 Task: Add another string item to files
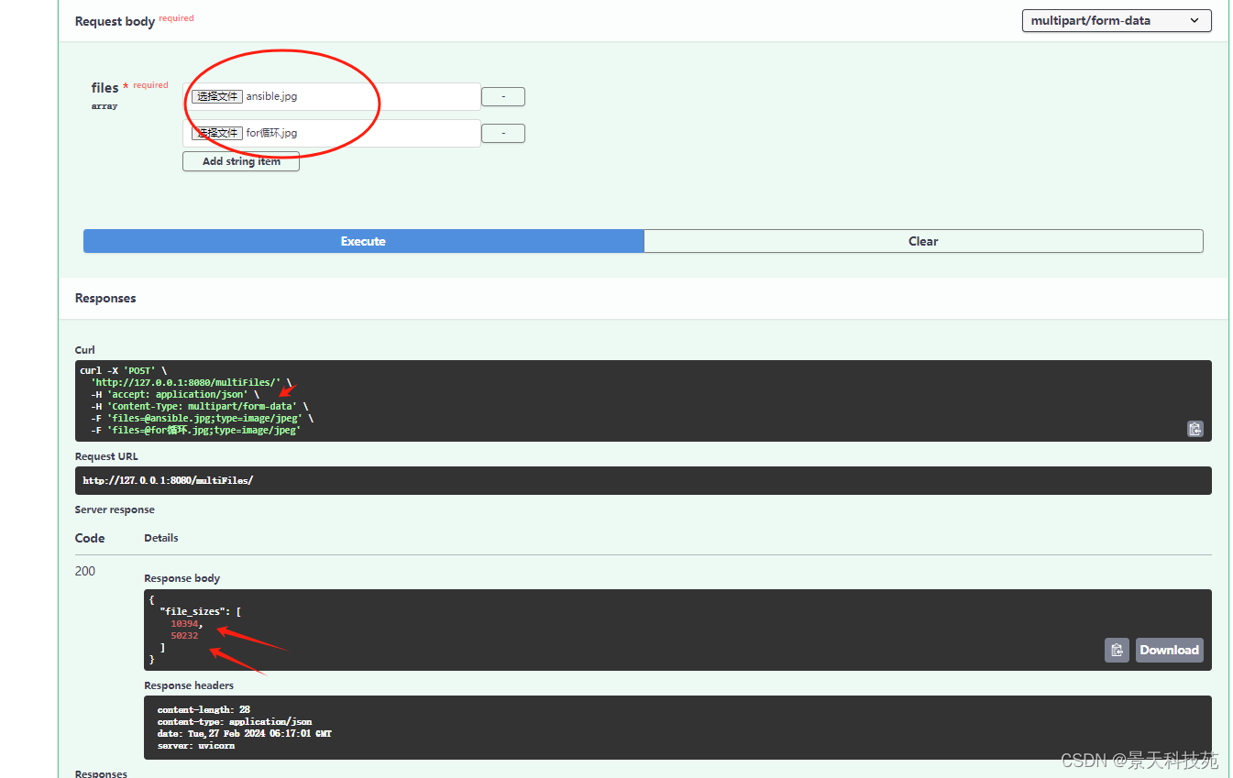(x=241, y=161)
